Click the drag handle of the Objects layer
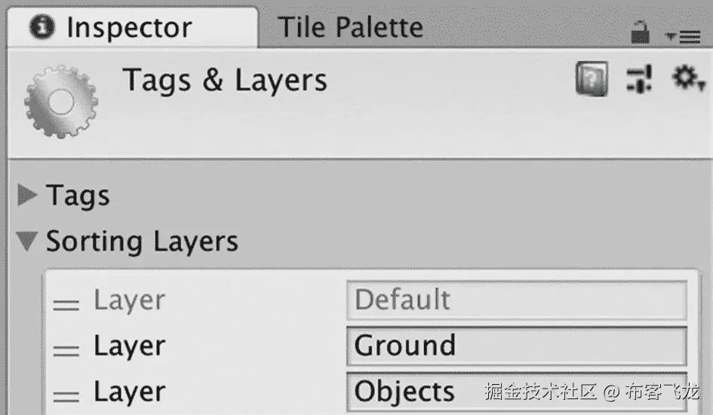Screen dimensions: 713x415 (x=66, y=395)
